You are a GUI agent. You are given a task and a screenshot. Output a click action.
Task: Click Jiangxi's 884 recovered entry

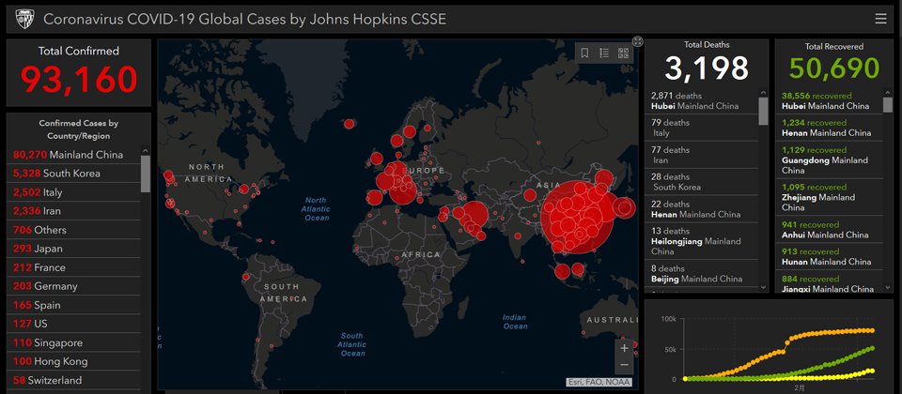point(830,283)
